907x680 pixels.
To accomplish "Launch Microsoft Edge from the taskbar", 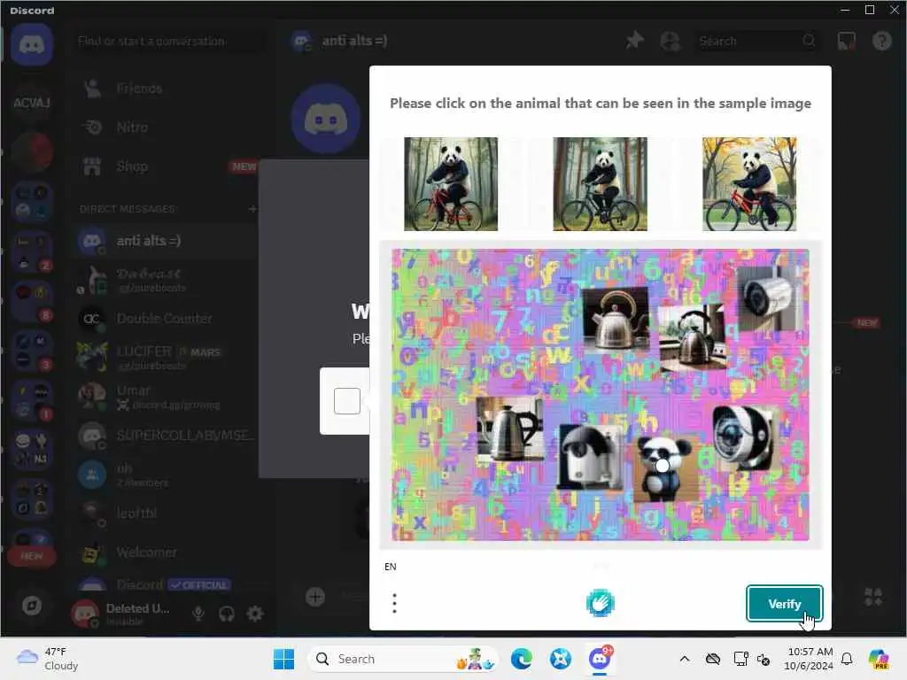I will click(x=521, y=659).
